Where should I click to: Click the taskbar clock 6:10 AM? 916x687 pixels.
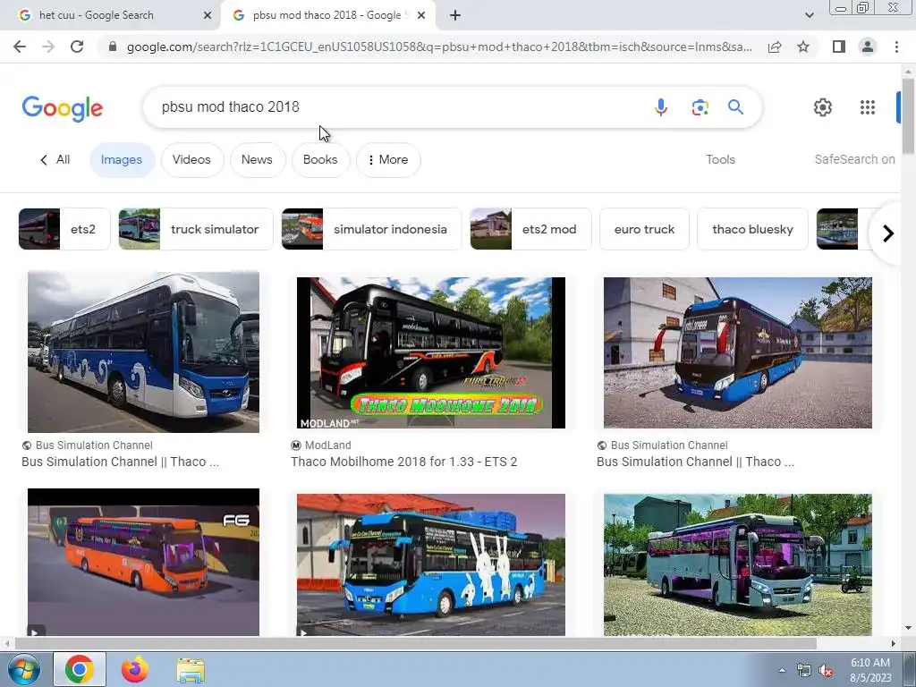869,663
